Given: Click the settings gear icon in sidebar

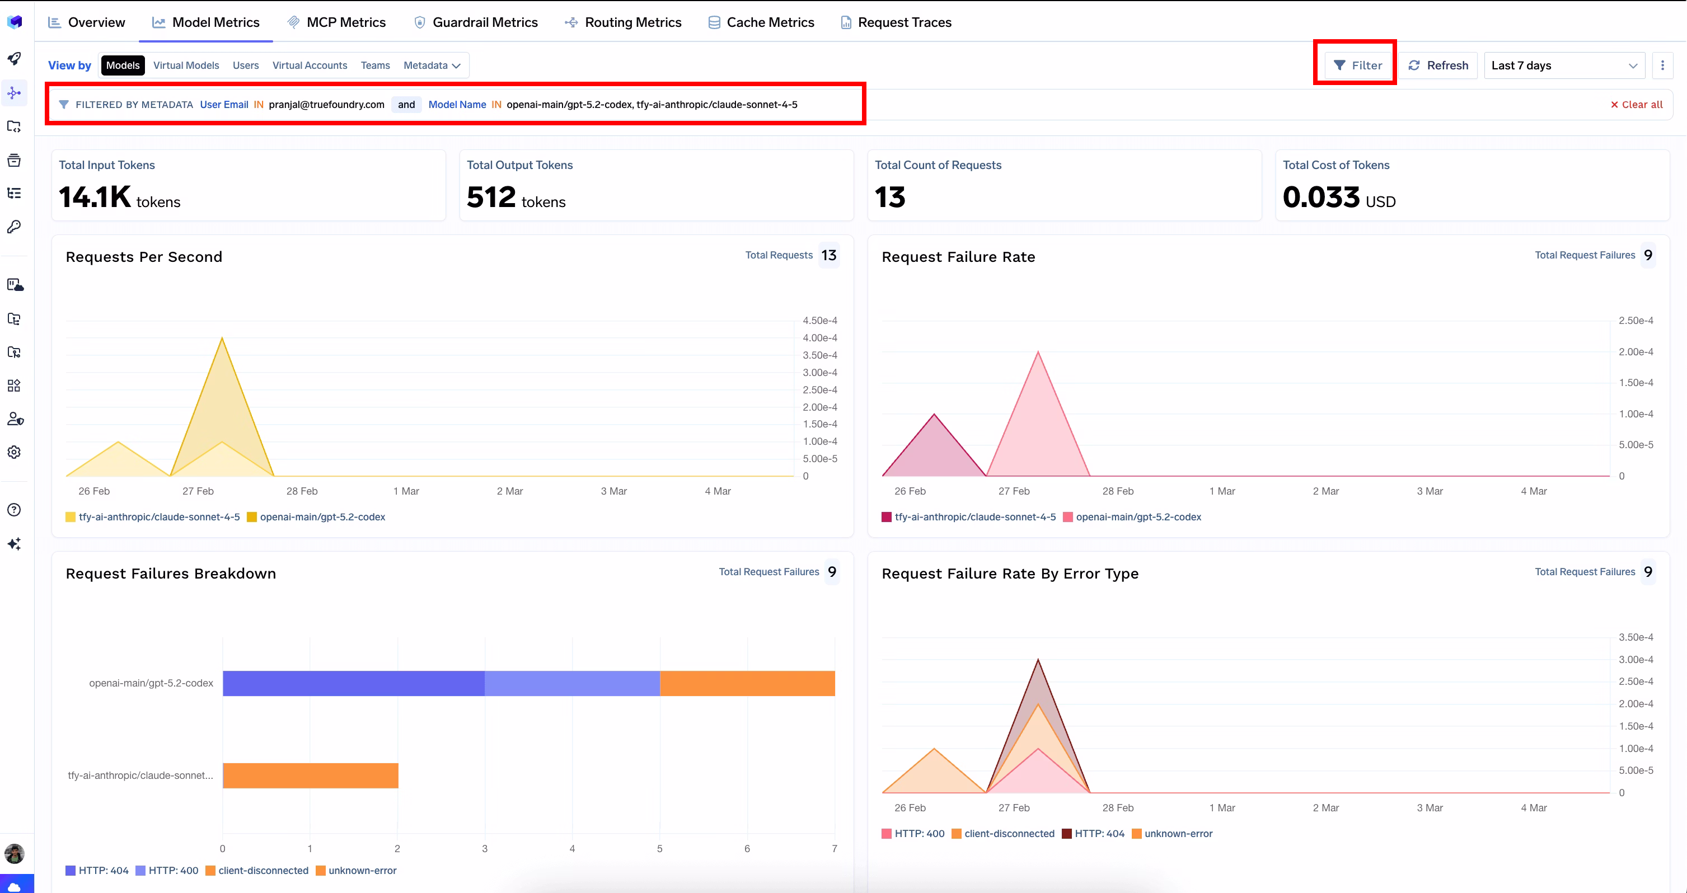Looking at the screenshot, I should [x=15, y=452].
